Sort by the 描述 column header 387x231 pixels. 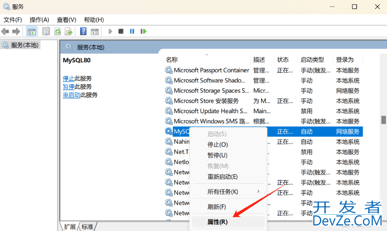[x=262, y=60]
